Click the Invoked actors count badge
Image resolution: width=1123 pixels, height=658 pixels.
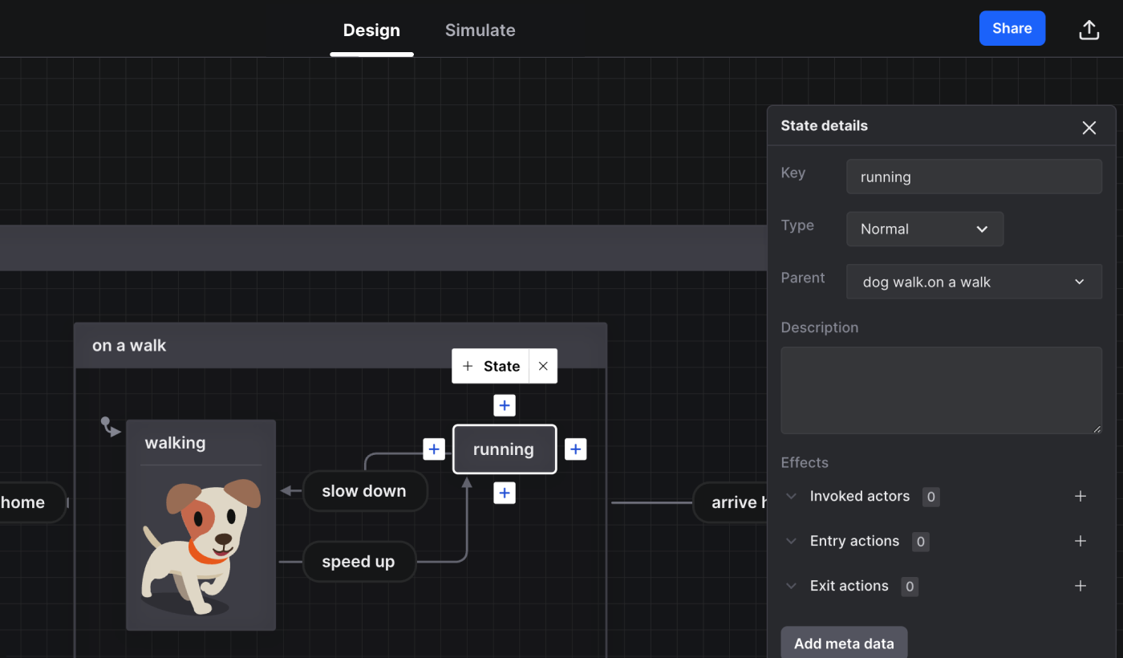pyautogui.click(x=931, y=497)
